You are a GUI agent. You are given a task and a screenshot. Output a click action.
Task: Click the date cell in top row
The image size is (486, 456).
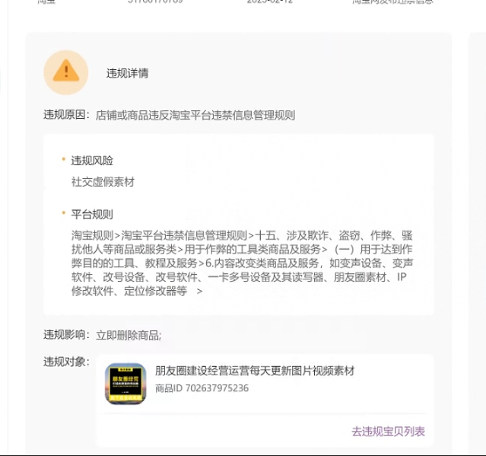(270, 2)
